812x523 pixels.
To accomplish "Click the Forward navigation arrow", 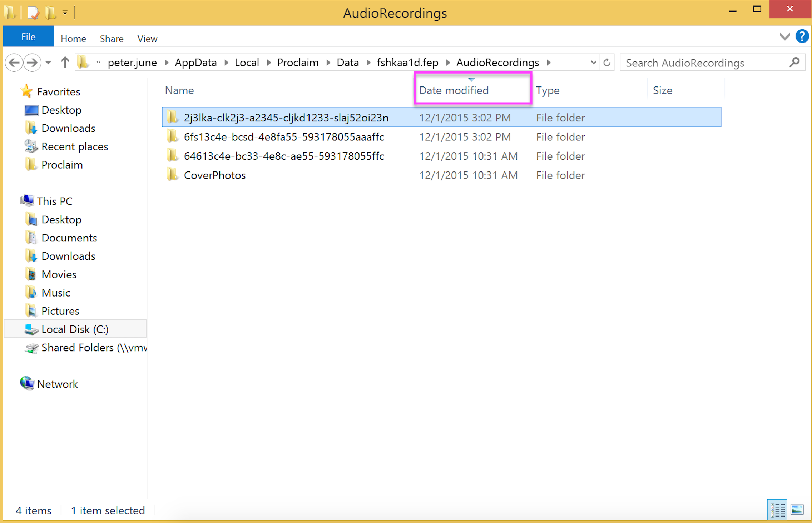I will 32,63.
